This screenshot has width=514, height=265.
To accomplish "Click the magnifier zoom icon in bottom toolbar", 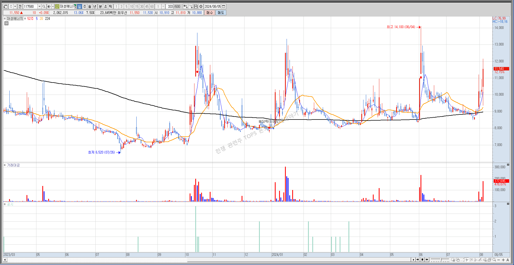I will 494,260.
